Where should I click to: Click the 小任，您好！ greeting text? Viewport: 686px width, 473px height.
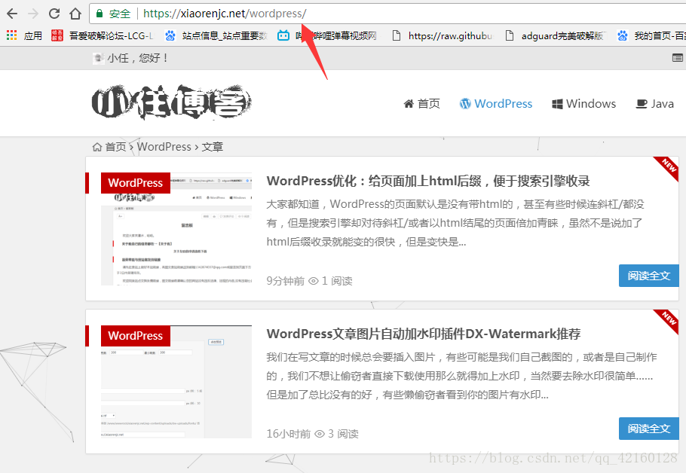click(x=138, y=58)
